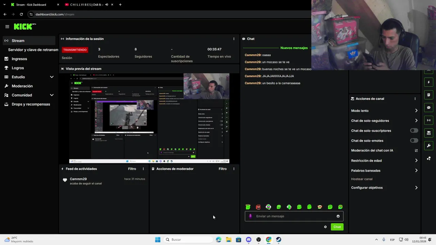
Task: Click the Enviar un mensaje field
Action: [294, 216]
